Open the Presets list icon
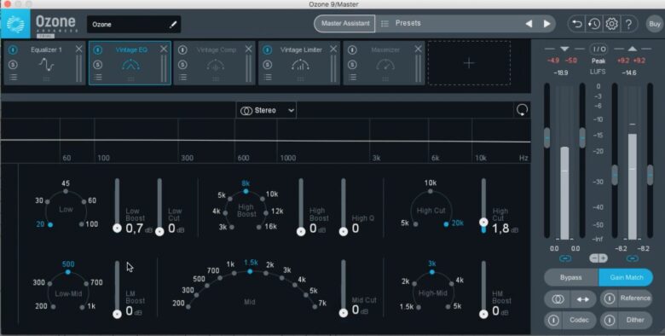Screen dimensions: 665x336 (385, 24)
